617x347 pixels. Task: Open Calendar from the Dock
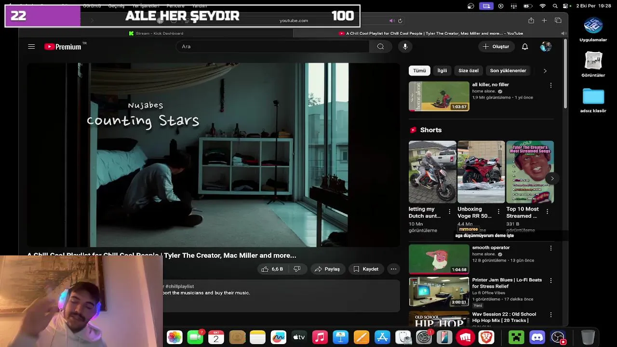pyautogui.click(x=216, y=337)
